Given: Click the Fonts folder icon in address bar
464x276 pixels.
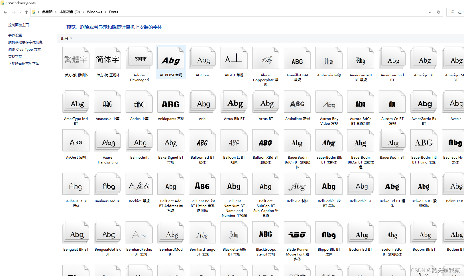Looking at the screenshot, I should click(34, 12).
